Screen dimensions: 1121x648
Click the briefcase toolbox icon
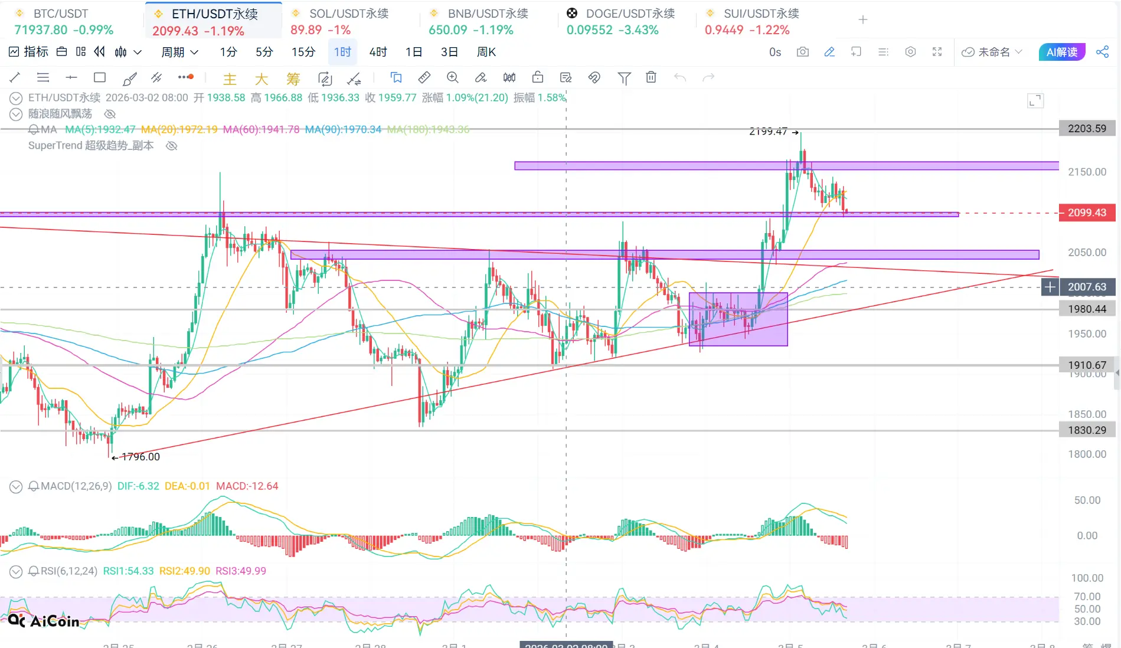tap(61, 52)
